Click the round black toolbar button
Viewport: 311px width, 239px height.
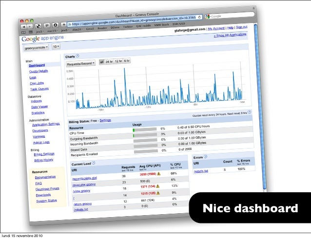pyautogui.click(x=56, y=25)
